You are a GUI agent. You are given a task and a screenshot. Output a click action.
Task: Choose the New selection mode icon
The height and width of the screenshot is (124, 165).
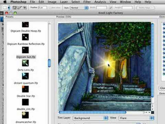(x=14, y=8)
